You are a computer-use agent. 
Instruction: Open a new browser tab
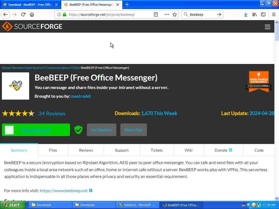tap(127, 4)
